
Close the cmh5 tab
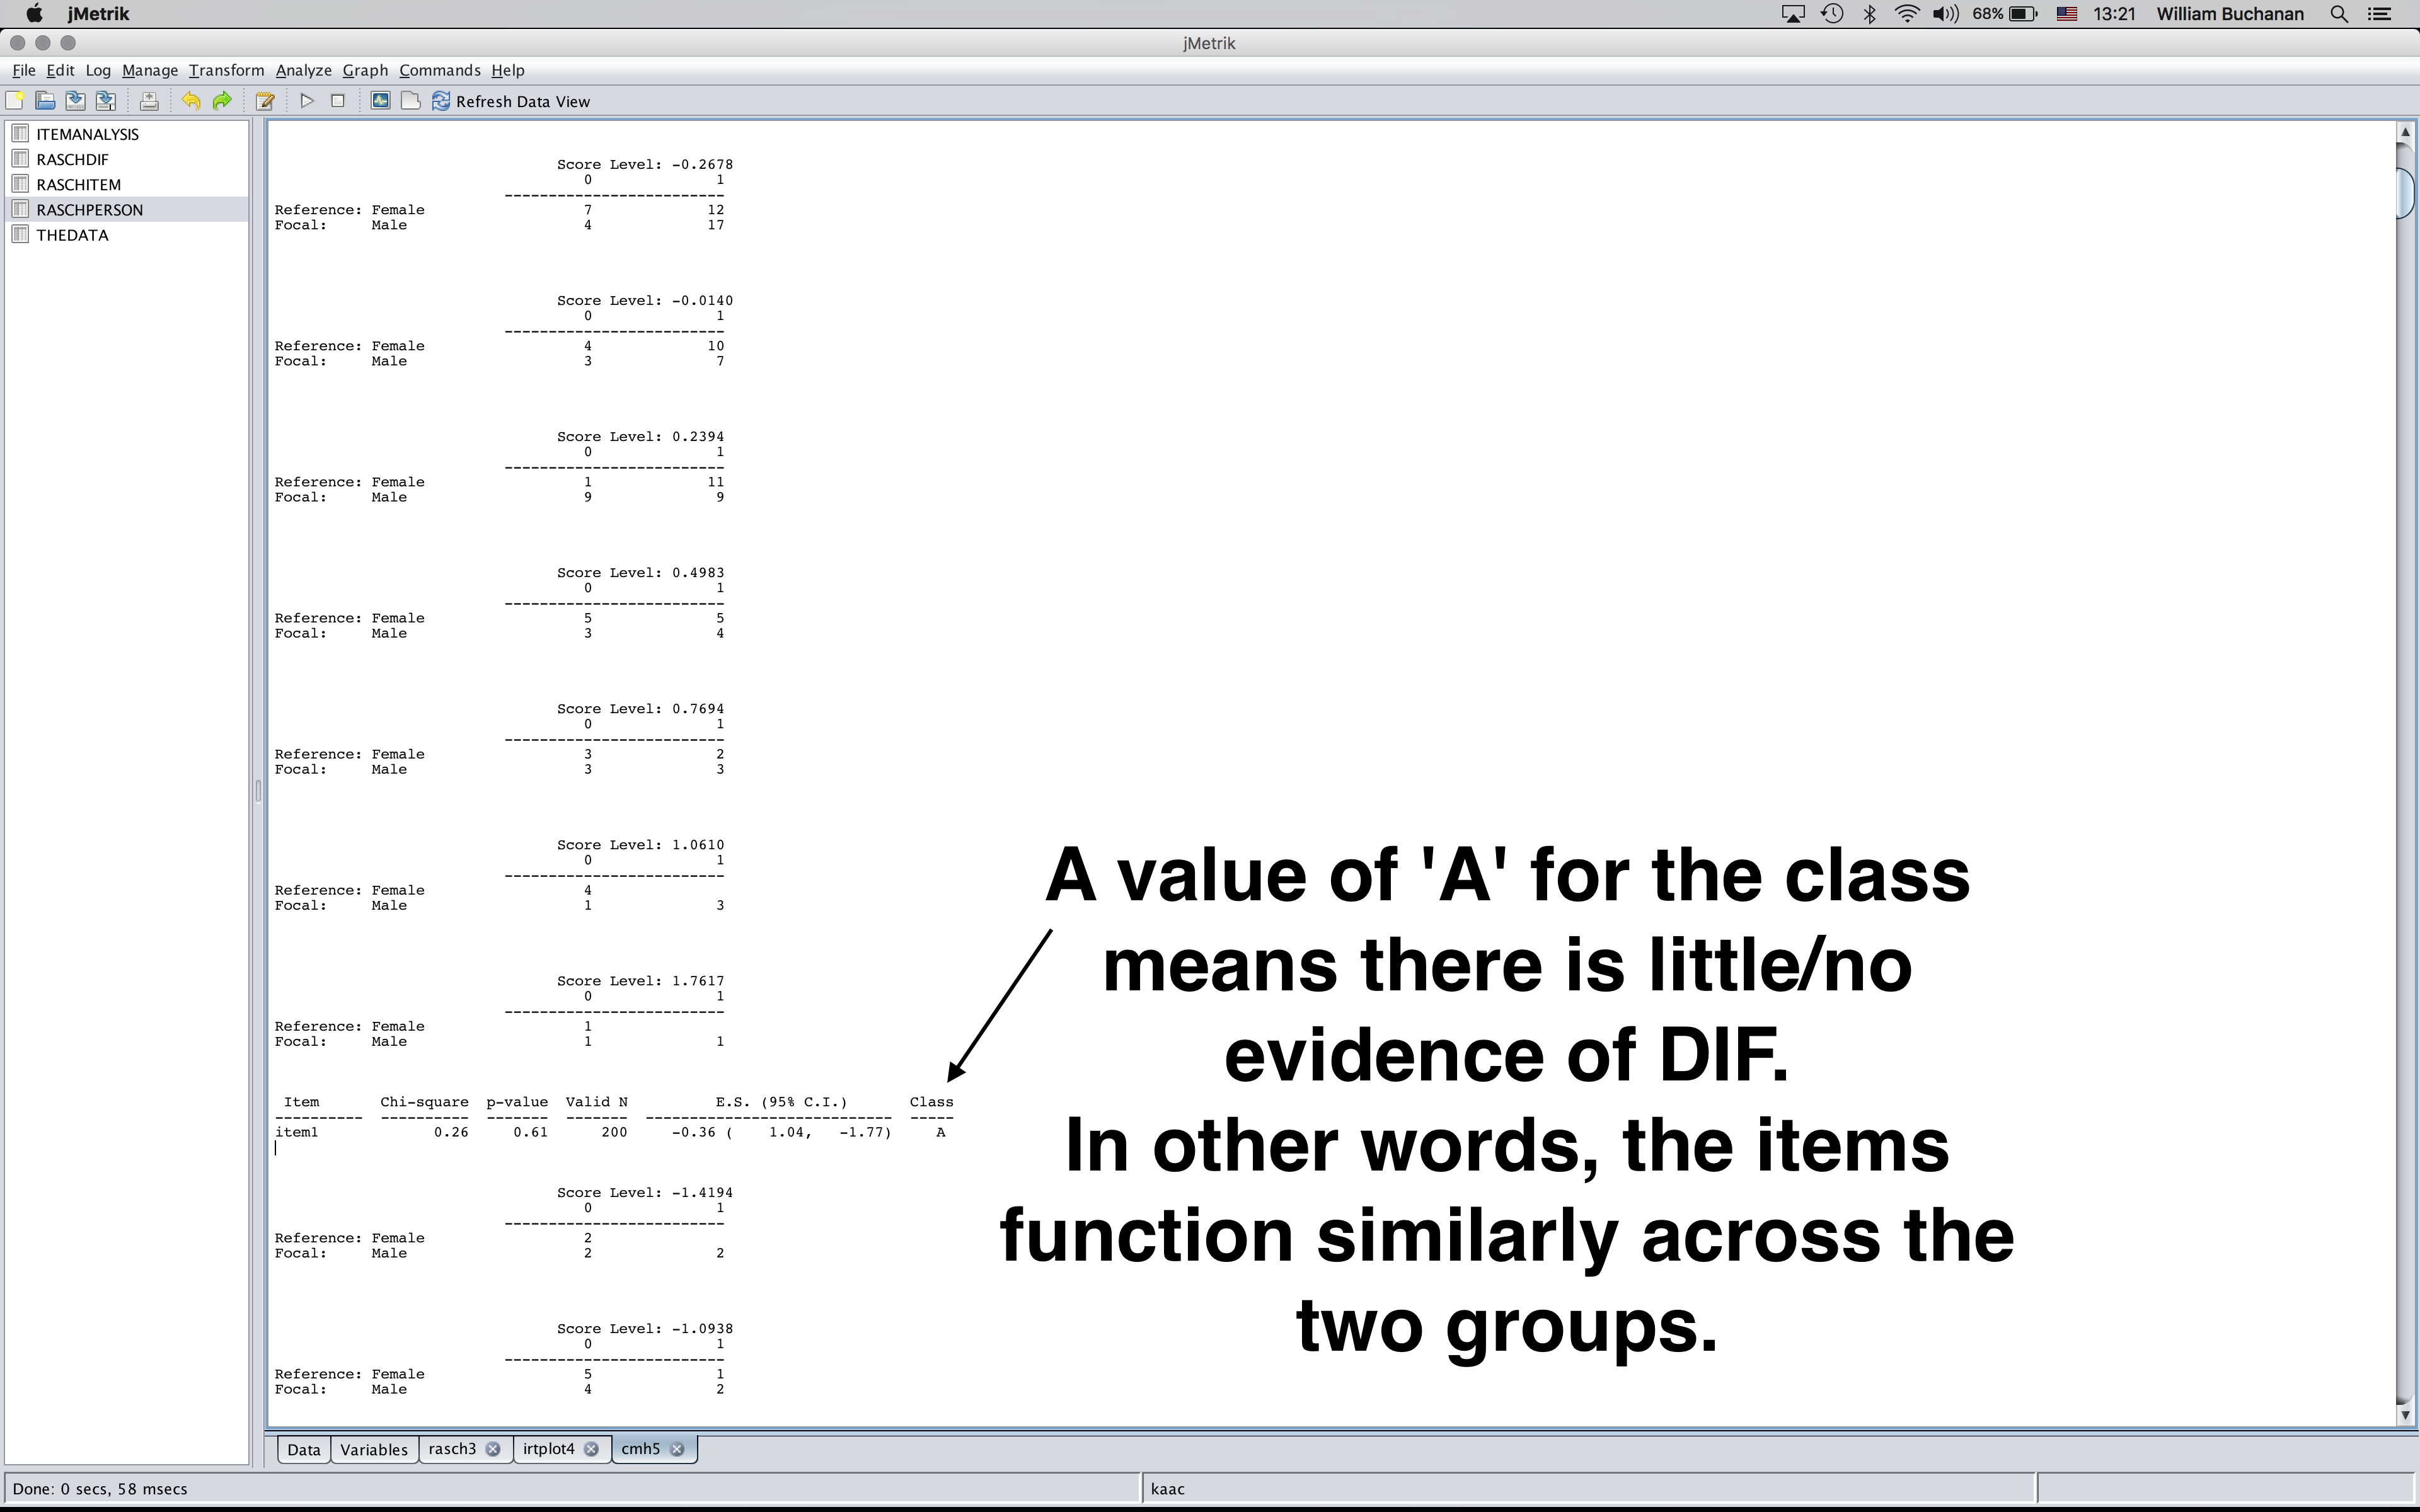point(677,1449)
